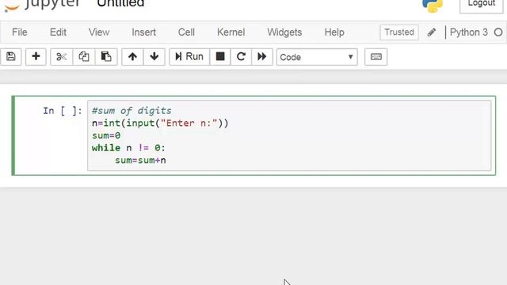Cut selected cells with scissors icon
Viewport: 507px width, 285px height.
click(62, 57)
